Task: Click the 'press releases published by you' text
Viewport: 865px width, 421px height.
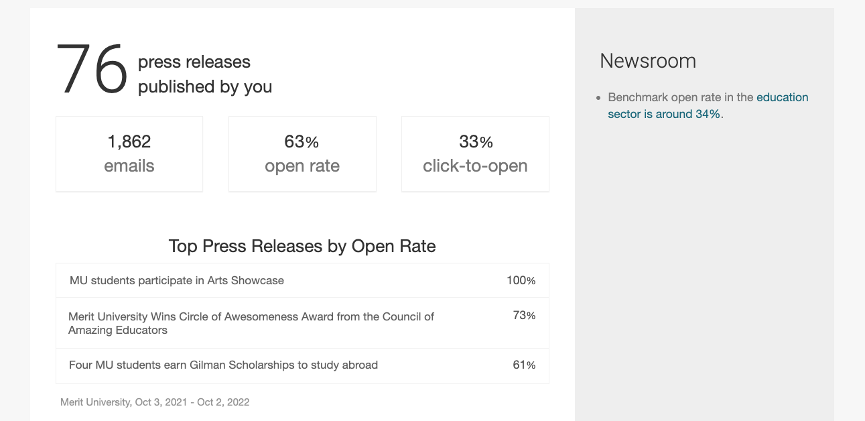Action: [204, 74]
